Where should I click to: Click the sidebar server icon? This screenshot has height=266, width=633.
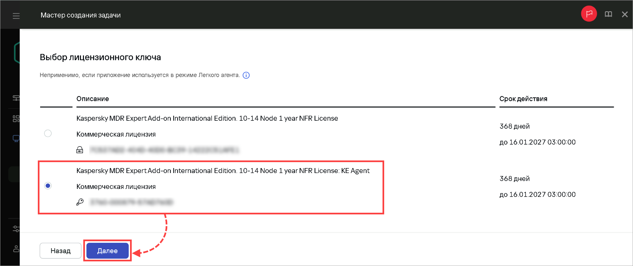[x=16, y=98]
